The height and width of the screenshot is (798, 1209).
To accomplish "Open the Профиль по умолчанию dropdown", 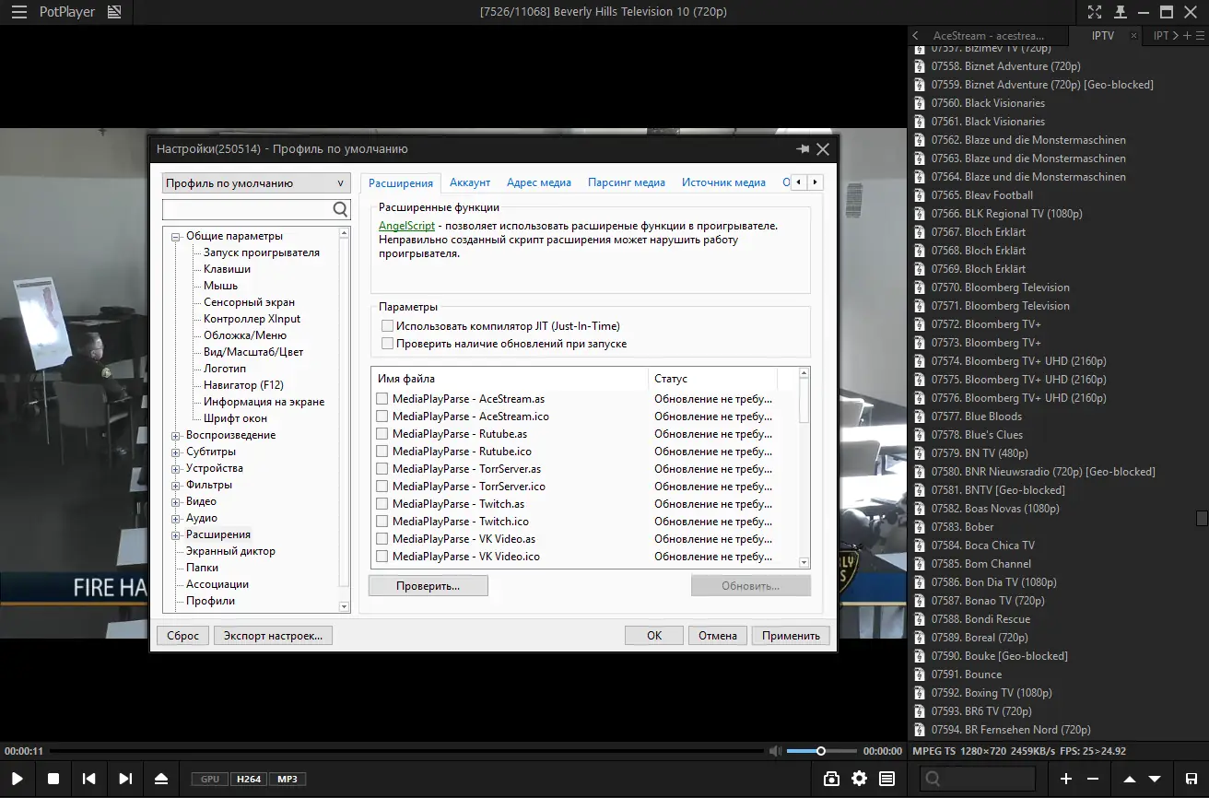I will tap(341, 182).
